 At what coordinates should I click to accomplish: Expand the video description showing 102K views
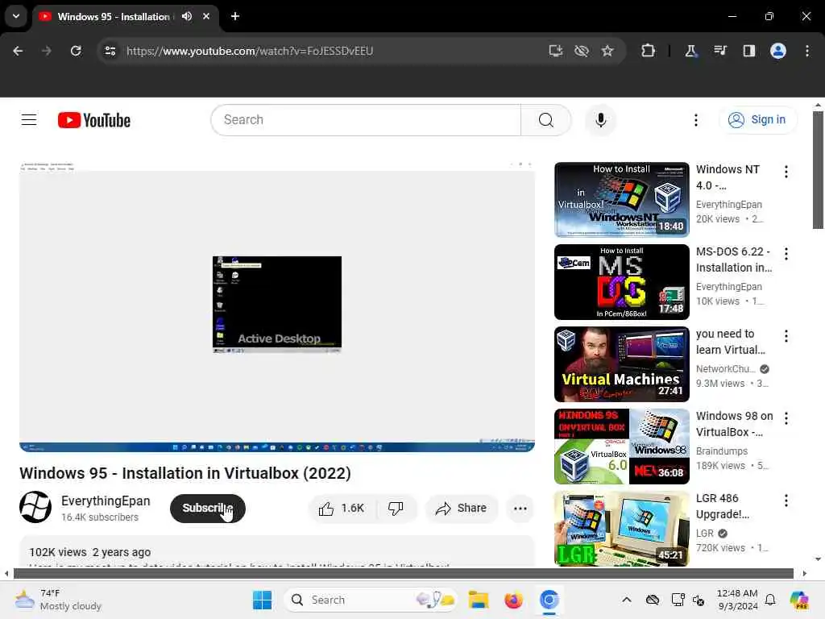click(277, 551)
